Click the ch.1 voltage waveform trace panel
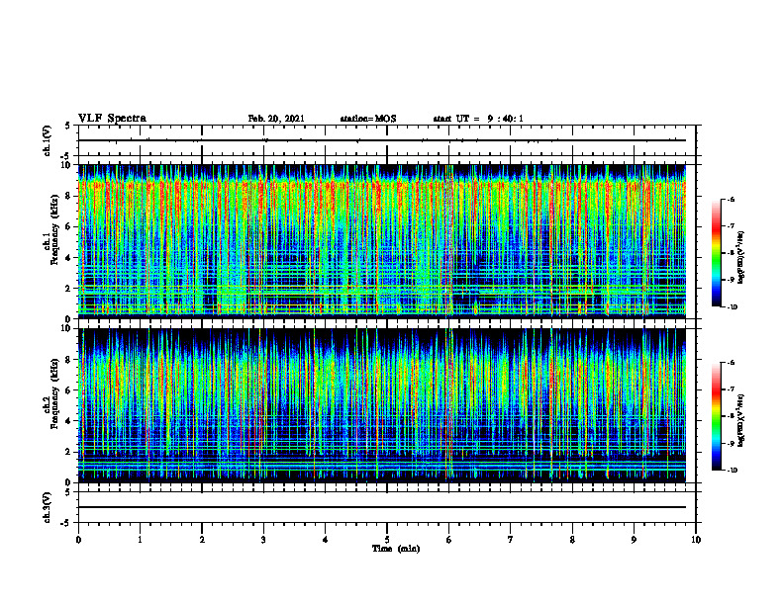The image size is (784, 605). pyautogui.click(x=387, y=140)
